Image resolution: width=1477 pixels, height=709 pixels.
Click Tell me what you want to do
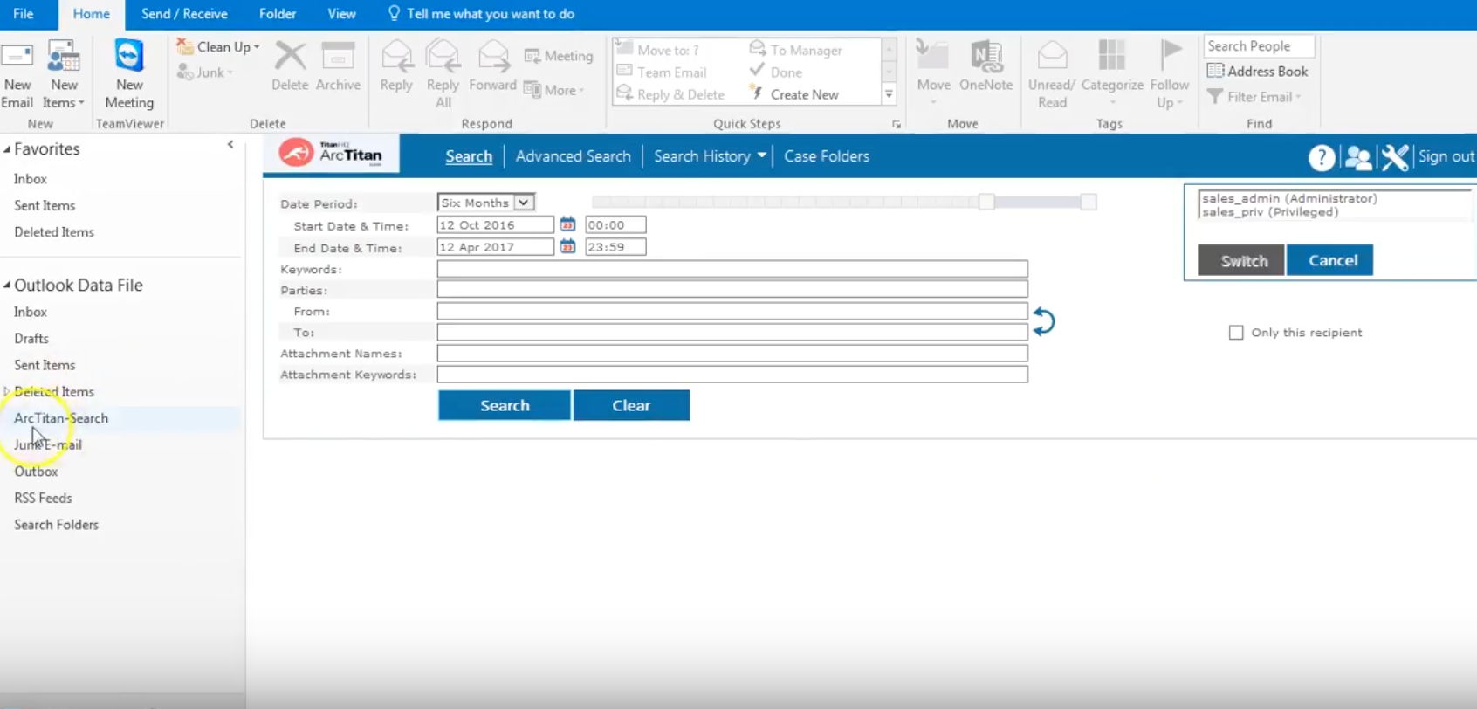click(481, 14)
